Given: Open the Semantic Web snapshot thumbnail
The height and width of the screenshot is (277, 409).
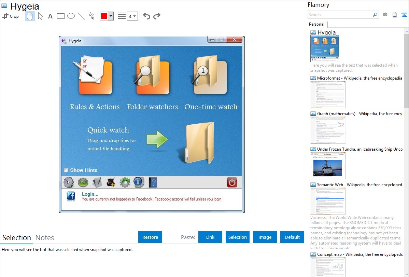Looking at the screenshot, I should tap(328, 201).
